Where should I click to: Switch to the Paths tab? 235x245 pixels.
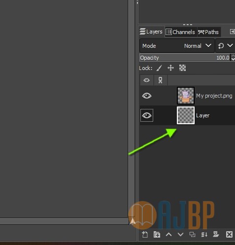pos(208,32)
